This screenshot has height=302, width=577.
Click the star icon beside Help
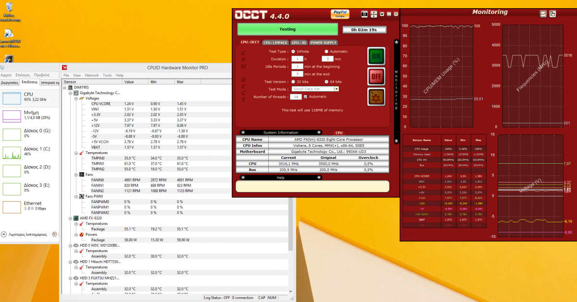(x=243, y=177)
